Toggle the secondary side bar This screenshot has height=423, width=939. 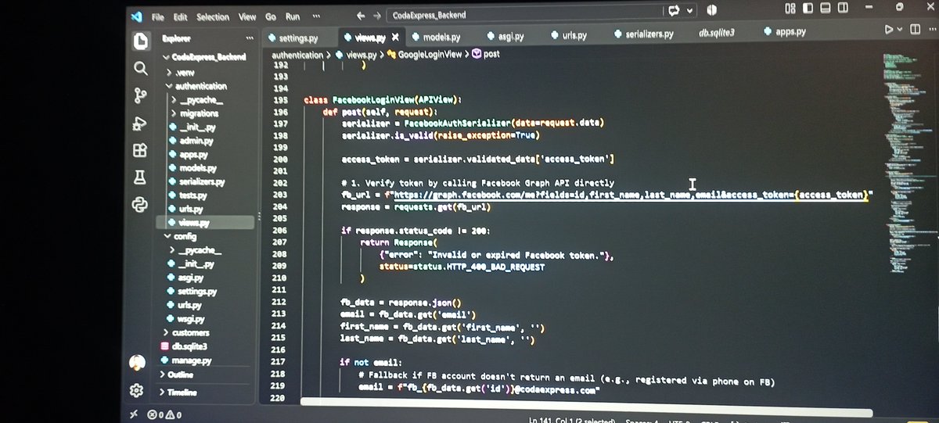coord(844,8)
